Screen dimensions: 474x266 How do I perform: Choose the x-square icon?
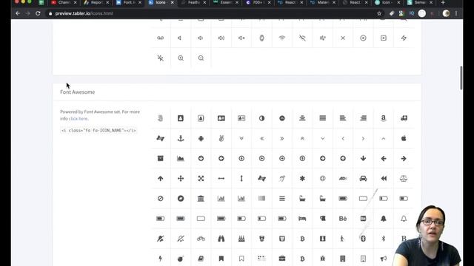(x=384, y=38)
